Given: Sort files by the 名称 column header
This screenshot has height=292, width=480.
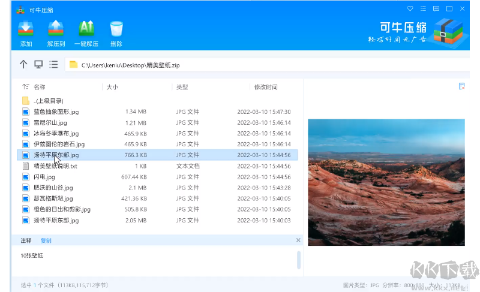Looking at the screenshot, I should 40,87.
